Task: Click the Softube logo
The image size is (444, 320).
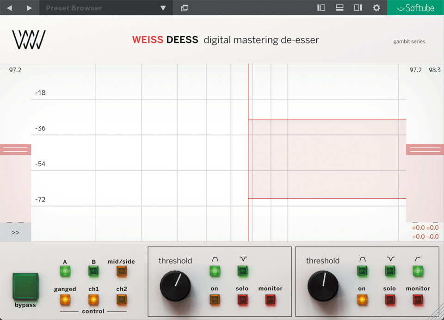Action: 415,8
